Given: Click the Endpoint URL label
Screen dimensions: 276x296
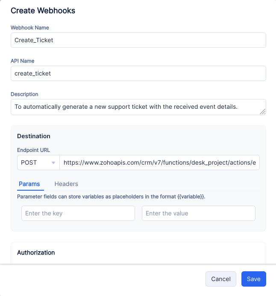Looking at the screenshot, I should point(33,150).
